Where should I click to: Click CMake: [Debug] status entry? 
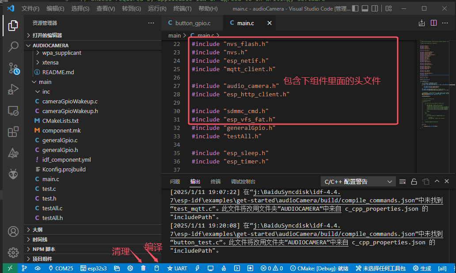(319, 268)
